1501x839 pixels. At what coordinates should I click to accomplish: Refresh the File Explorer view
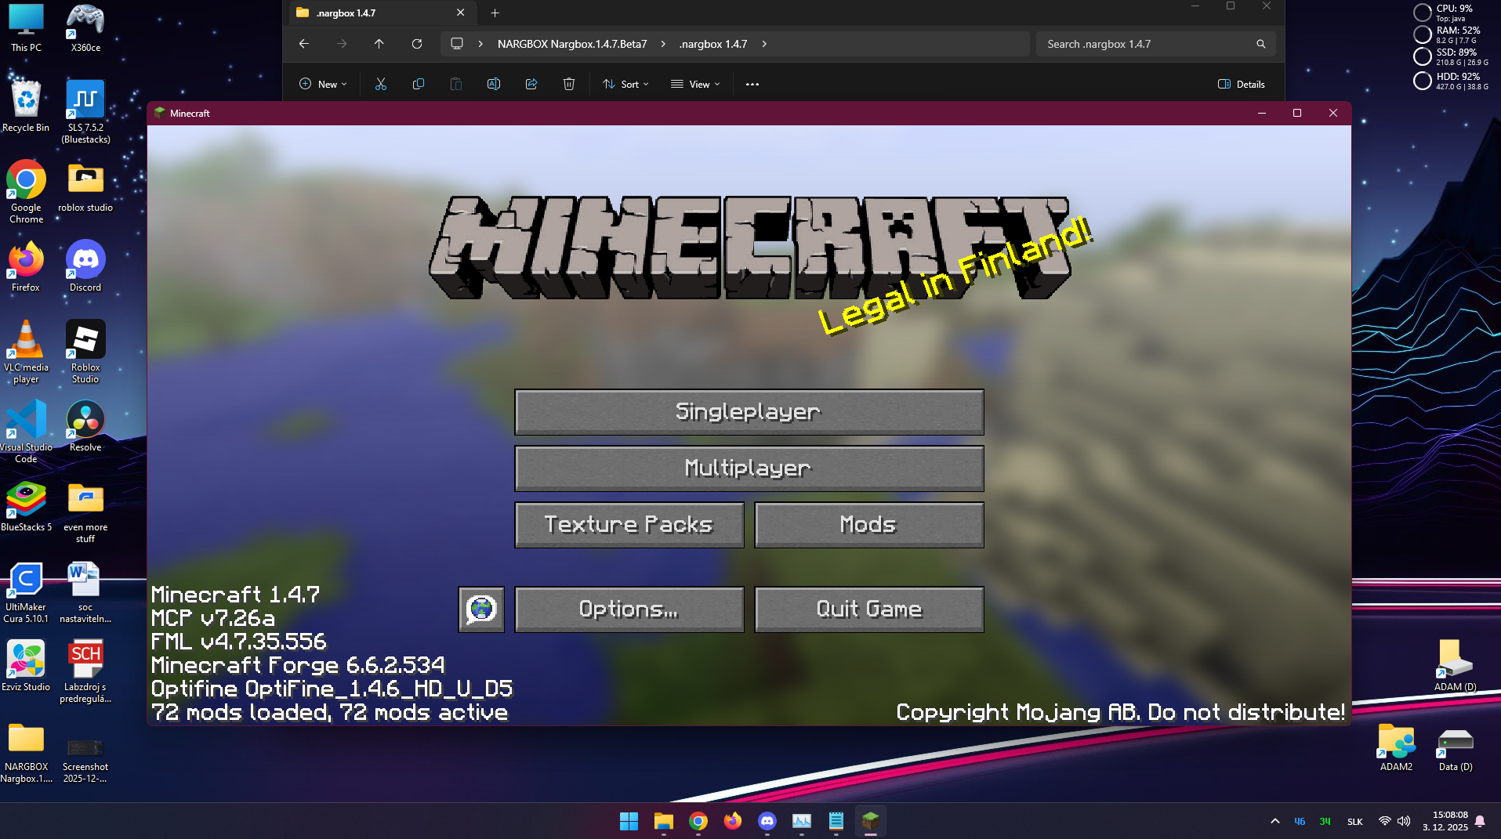click(417, 44)
